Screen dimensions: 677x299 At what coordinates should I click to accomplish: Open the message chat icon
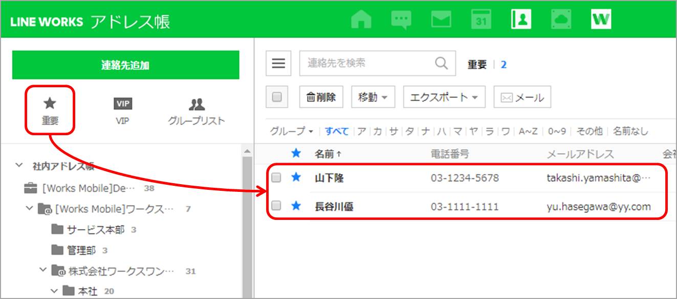tap(401, 20)
